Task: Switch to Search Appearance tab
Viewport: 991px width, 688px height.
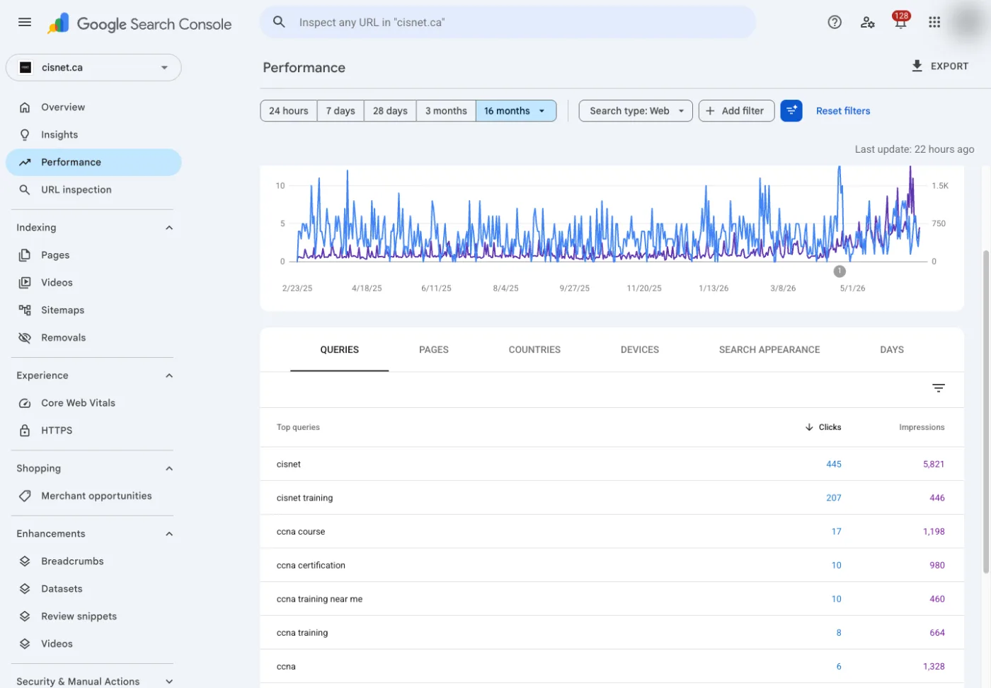Action: [769, 350]
